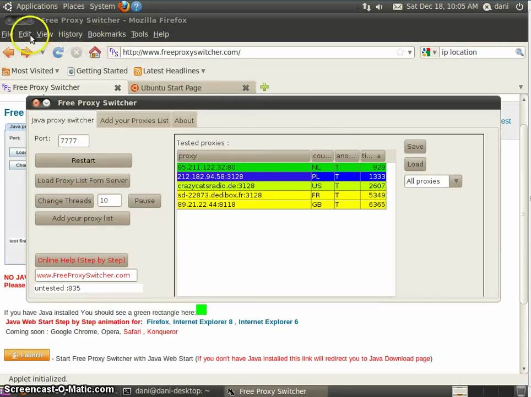Switch to Add your Proxies List tab
The height and width of the screenshot is (397, 531).
click(x=134, y=120)
